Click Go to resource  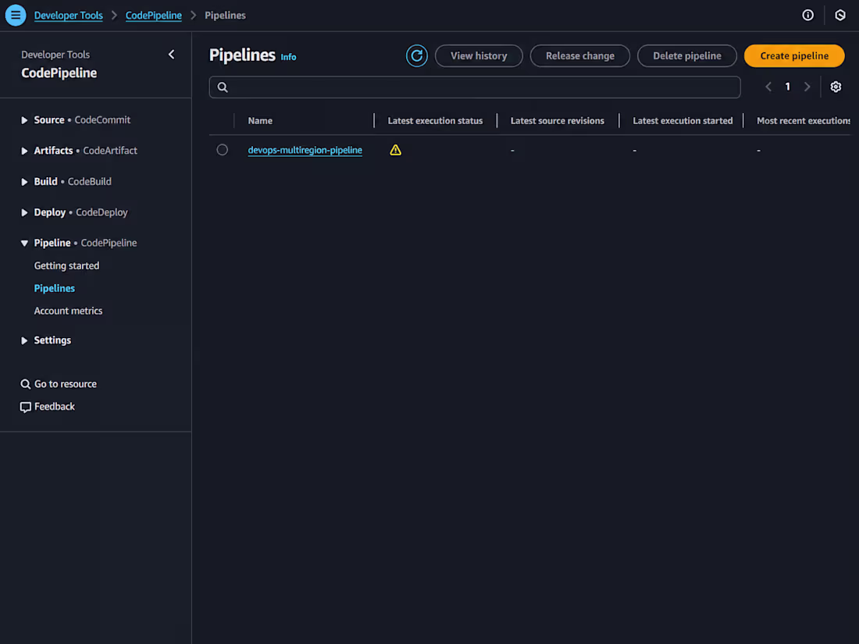pos(65,384)
